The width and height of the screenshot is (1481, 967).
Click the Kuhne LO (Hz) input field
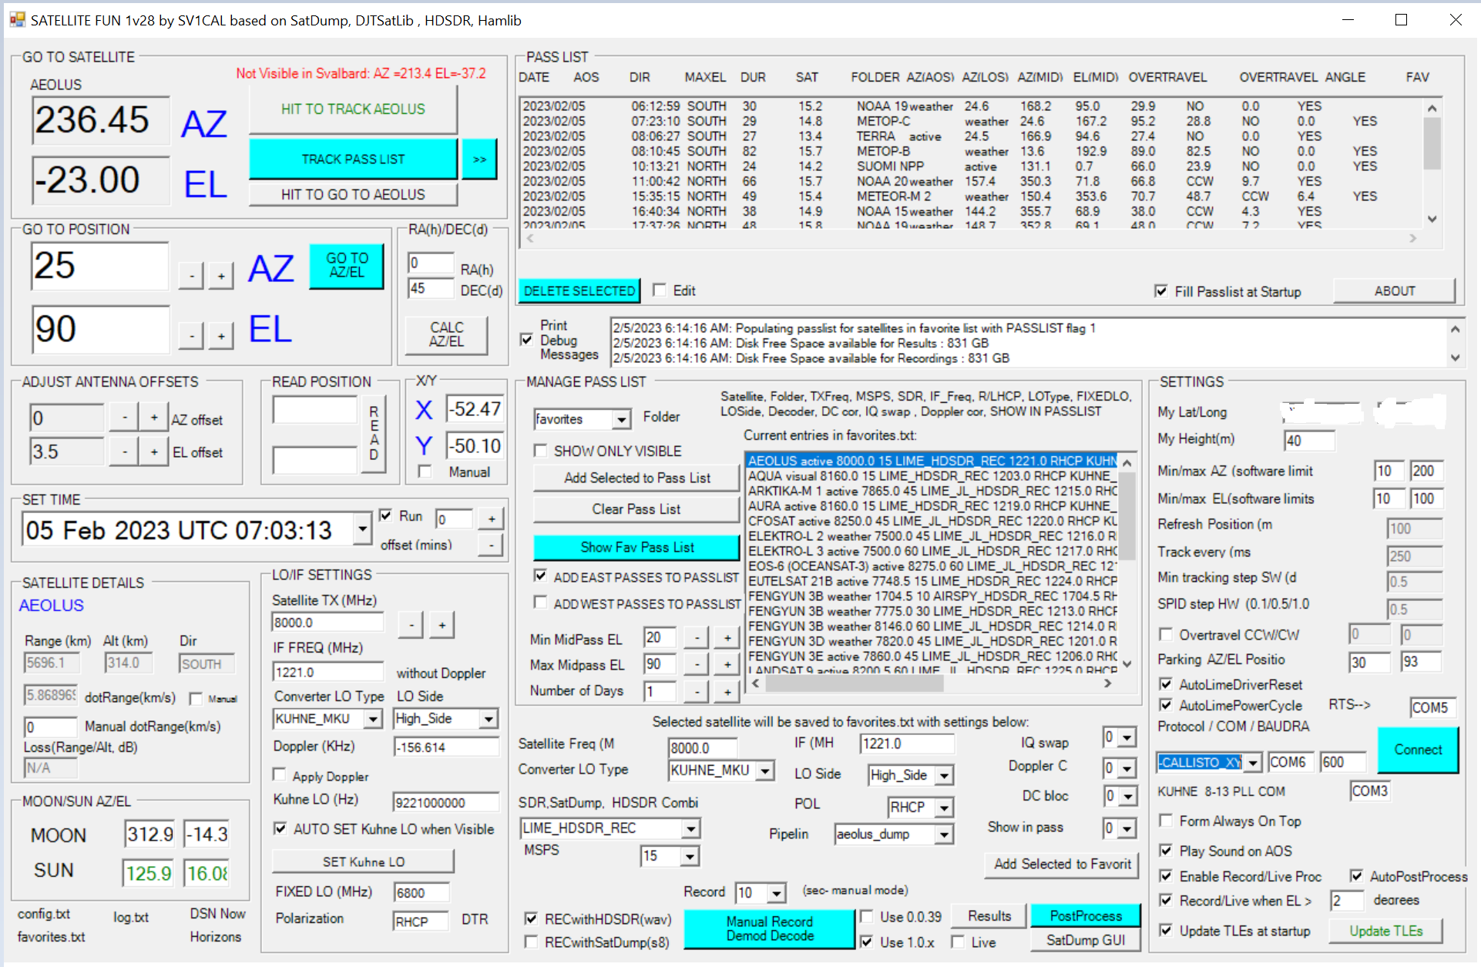tap(445, 802)
